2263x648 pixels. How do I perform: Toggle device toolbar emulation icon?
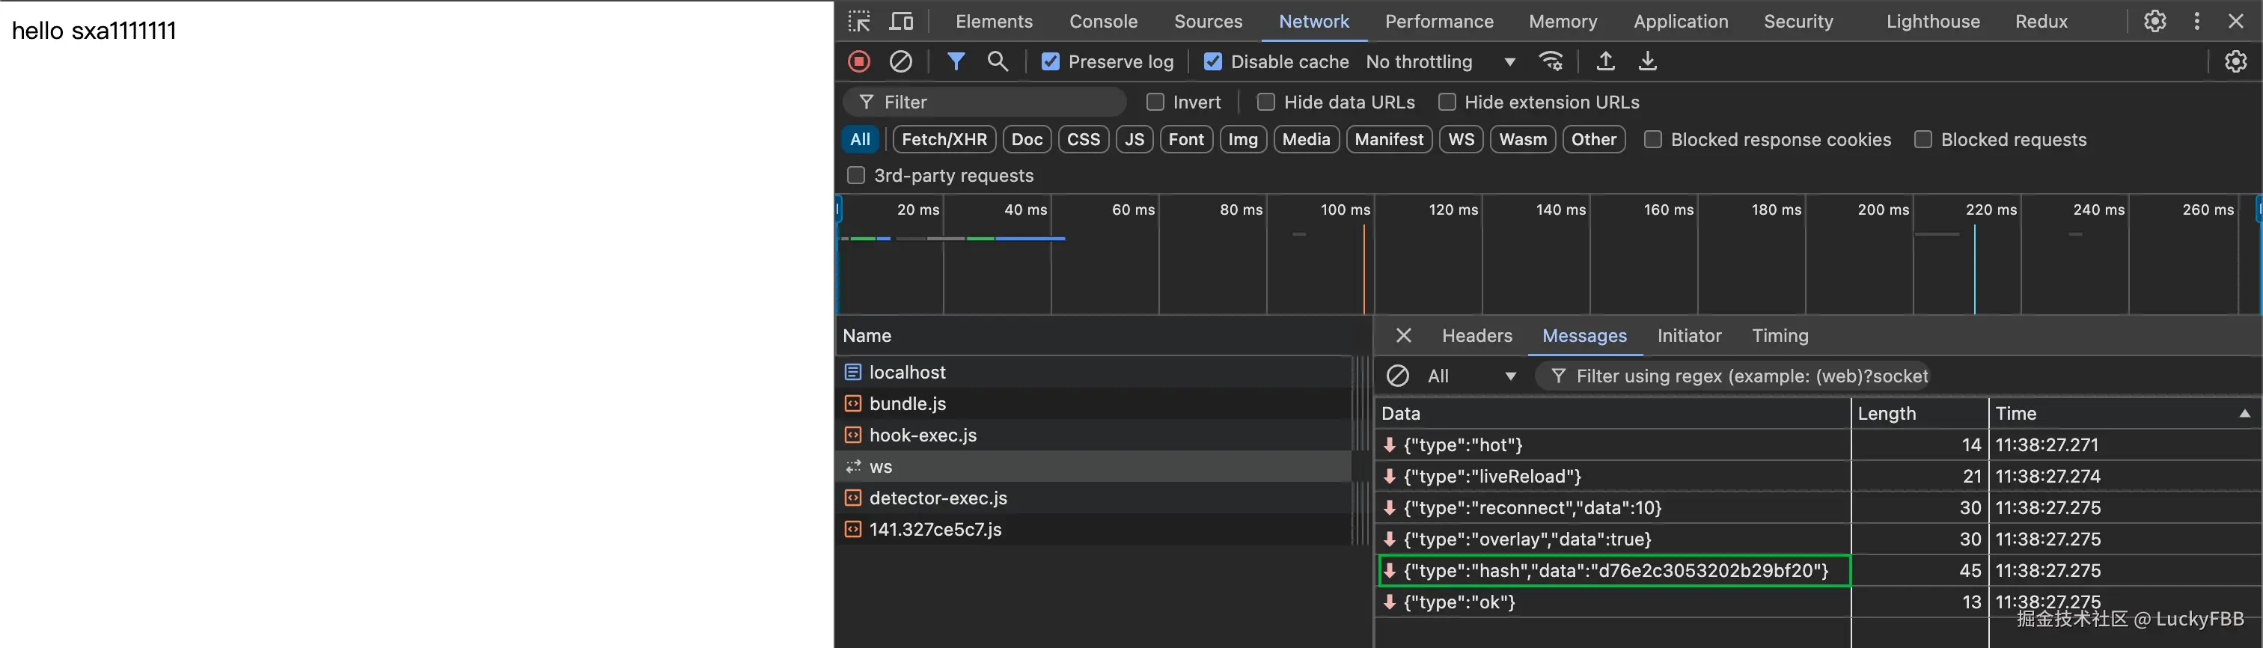(901, 21)
